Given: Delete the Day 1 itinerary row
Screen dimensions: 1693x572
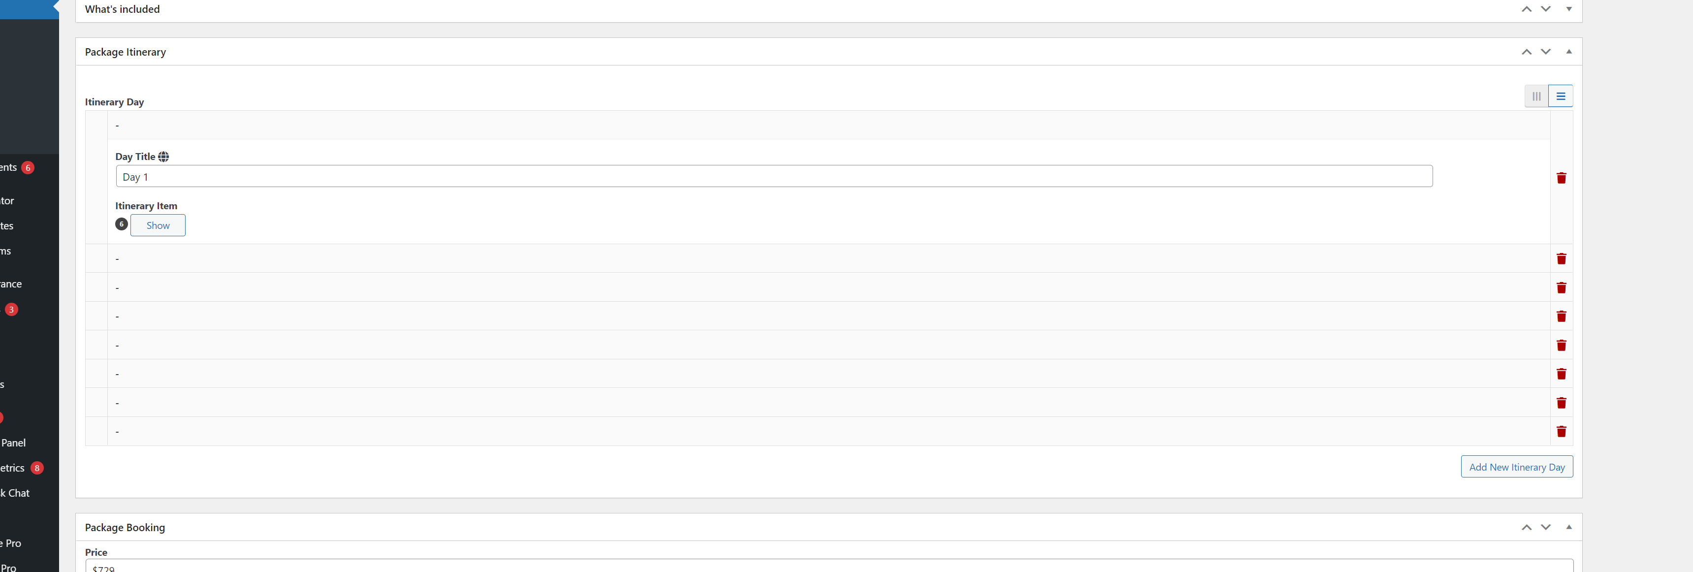Looking at the screenshot, I should coord(1561,178).
